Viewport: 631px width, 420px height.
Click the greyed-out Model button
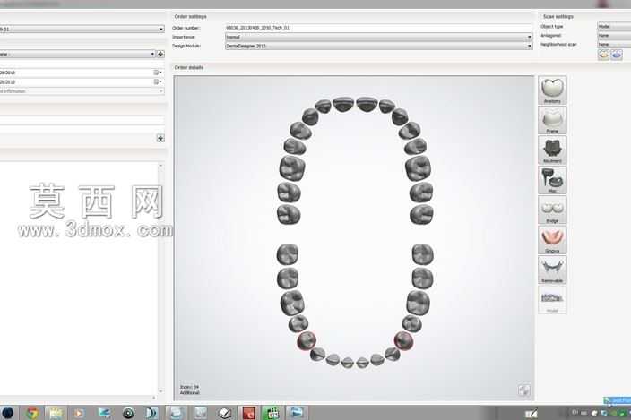coord(552,300)
